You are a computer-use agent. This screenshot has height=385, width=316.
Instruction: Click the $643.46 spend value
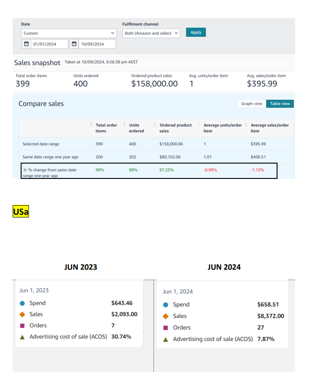click(122, 303)
